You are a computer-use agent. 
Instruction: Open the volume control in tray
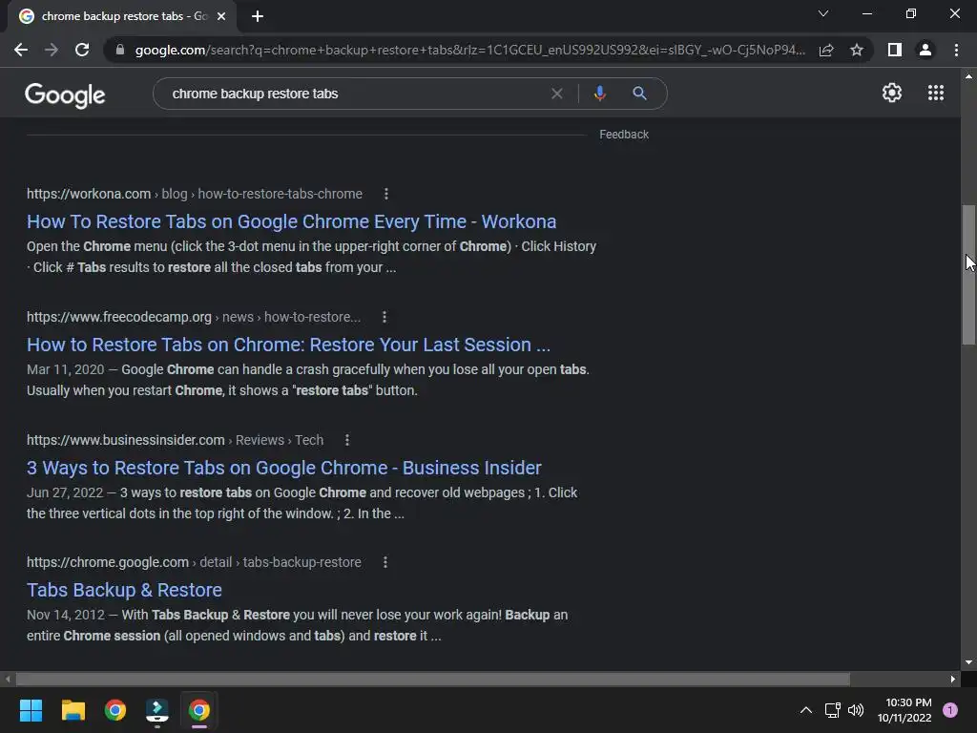click(856, 710)
